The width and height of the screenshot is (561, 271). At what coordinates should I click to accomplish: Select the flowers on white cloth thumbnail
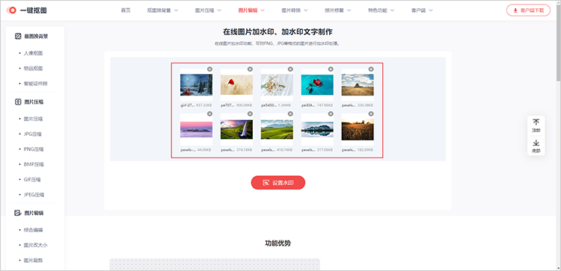click(x=277, y=85)
